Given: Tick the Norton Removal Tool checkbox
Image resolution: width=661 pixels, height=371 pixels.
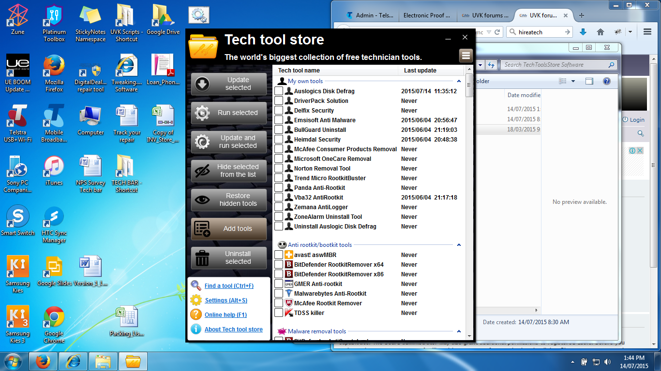Looking at the screenshot, I should coord(279,168).
